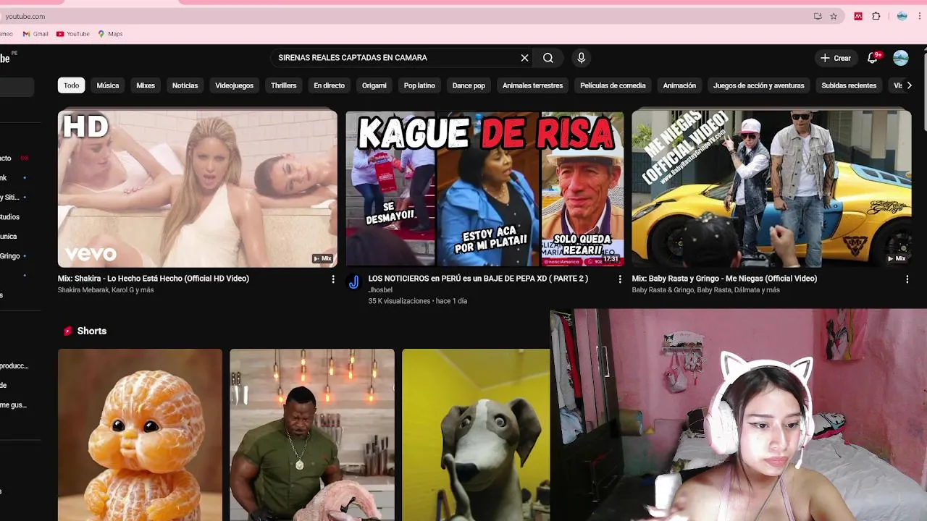Select the Subidas recientes filter chip

(849, 85)
